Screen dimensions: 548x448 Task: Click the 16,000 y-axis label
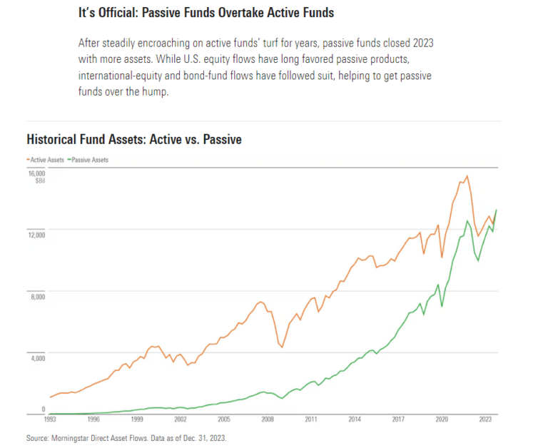37,173
